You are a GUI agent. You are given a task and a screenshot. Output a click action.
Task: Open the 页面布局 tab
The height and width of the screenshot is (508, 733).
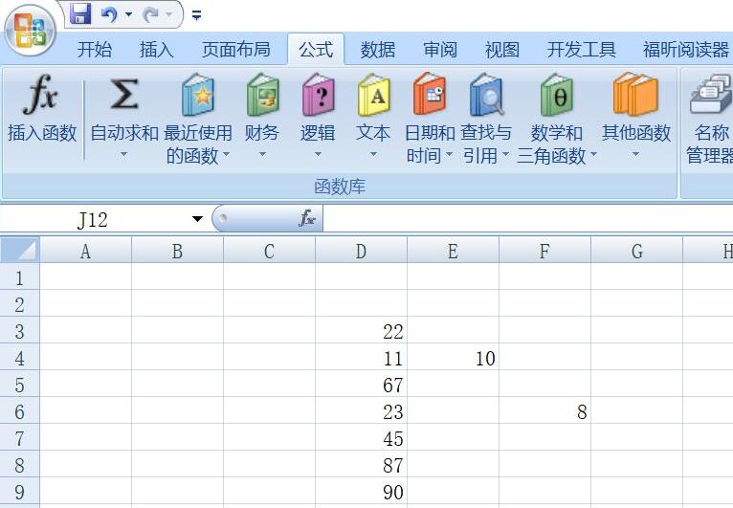(236, 49)
